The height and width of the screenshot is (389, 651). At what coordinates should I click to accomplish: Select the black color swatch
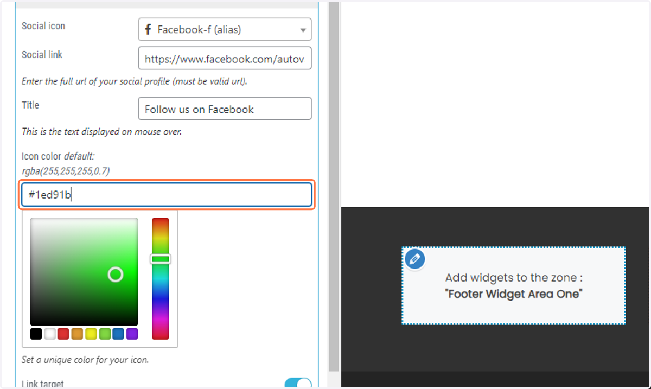36,334
